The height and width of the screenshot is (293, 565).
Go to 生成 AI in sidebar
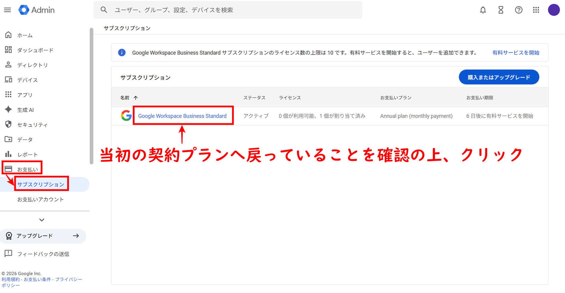click(25, 110)
